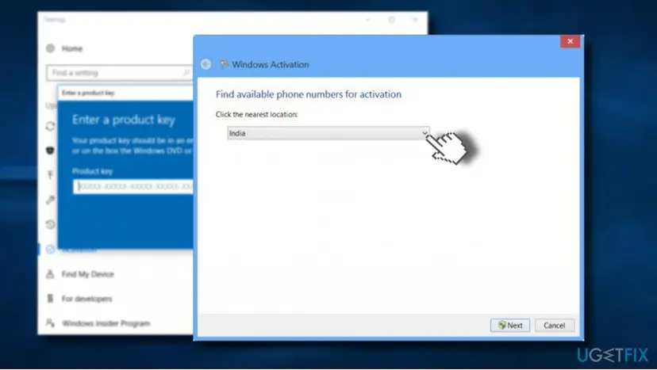Minimize the Settings window
The height and width of the screenshot is (370, 657).
368,20
